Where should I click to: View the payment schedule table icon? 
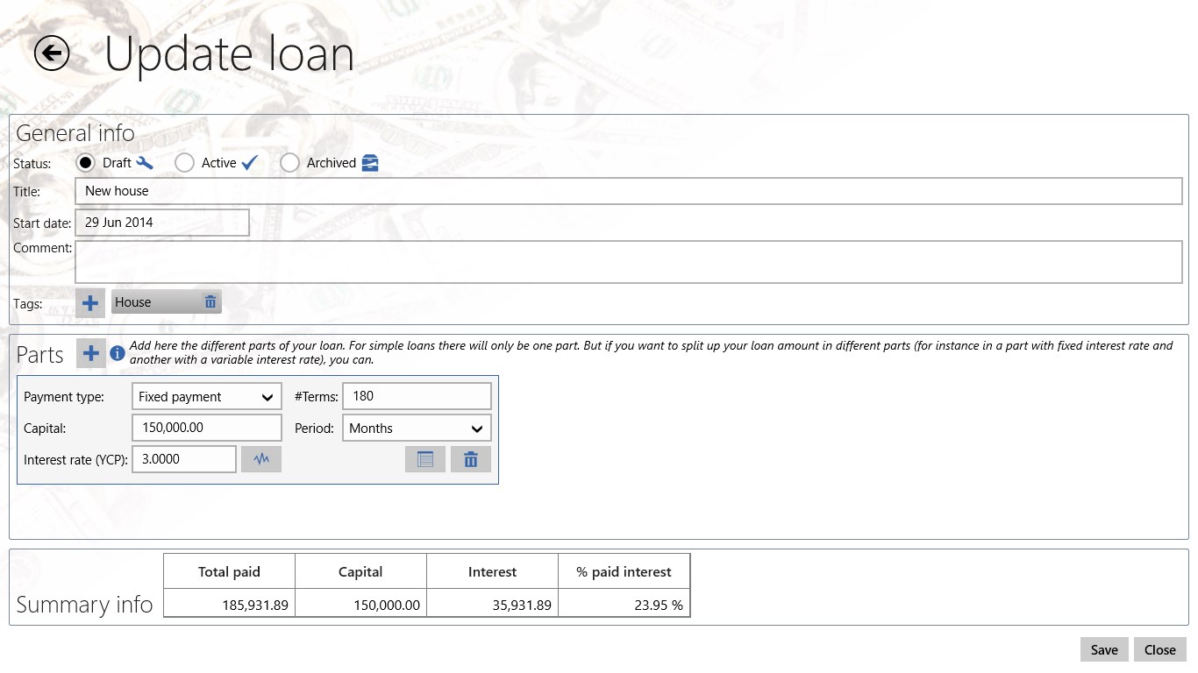tap(425, 459)
